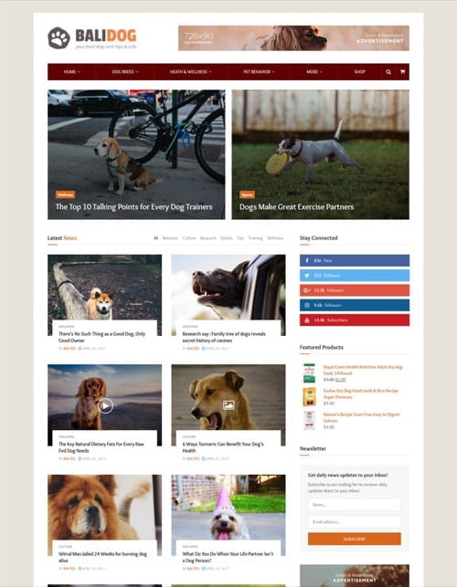This screenshot has width=457, height=587.
Task: Expand the Pet Behavior dropdown menu
Action: pos(259,72)
